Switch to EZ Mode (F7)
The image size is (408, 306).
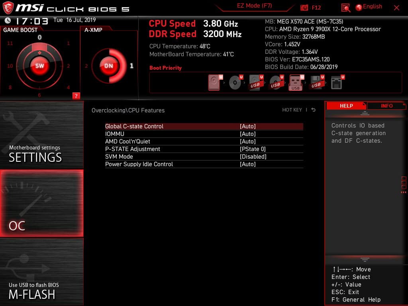254,6
